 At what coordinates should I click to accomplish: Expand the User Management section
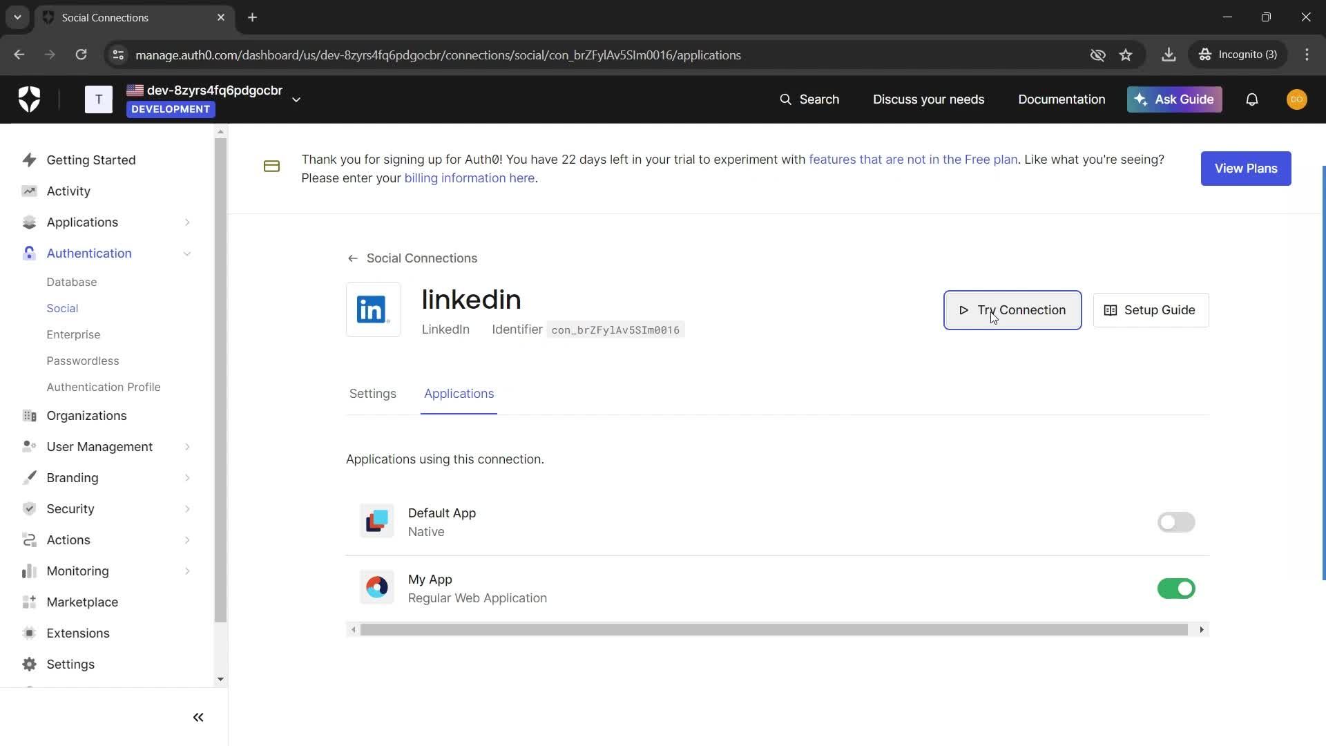(187, 447)
